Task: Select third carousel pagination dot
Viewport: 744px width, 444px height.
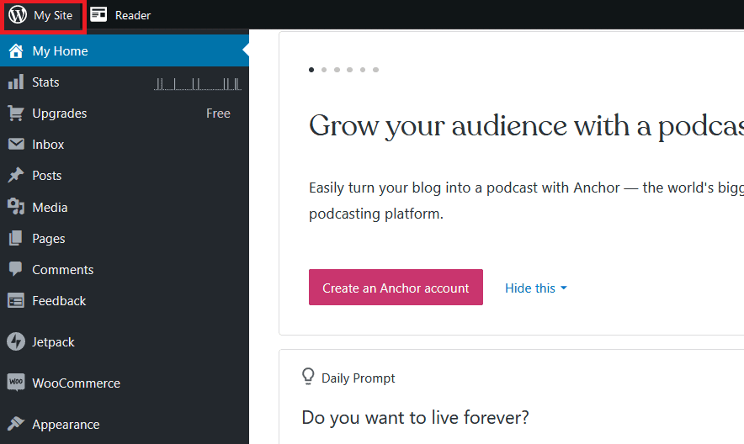Action: [x=337, y=70]
